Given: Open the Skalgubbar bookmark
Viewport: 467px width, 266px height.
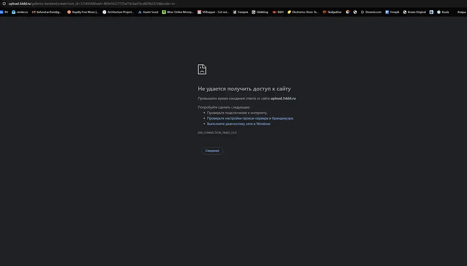Looking at the screenshot, I should click(x=332, y=12).
